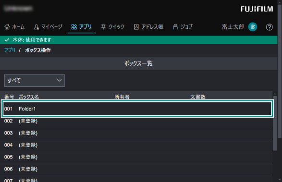Open the help question mark icon
Viewport: 282px width, 182px height.
269,27
